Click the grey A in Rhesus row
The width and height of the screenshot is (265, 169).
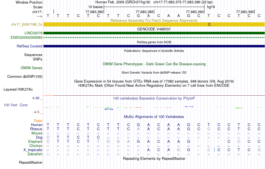point(138,129)
